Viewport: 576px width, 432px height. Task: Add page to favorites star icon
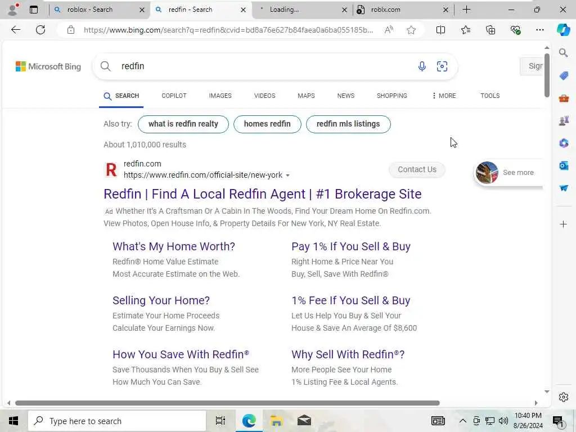click(411, 30)
